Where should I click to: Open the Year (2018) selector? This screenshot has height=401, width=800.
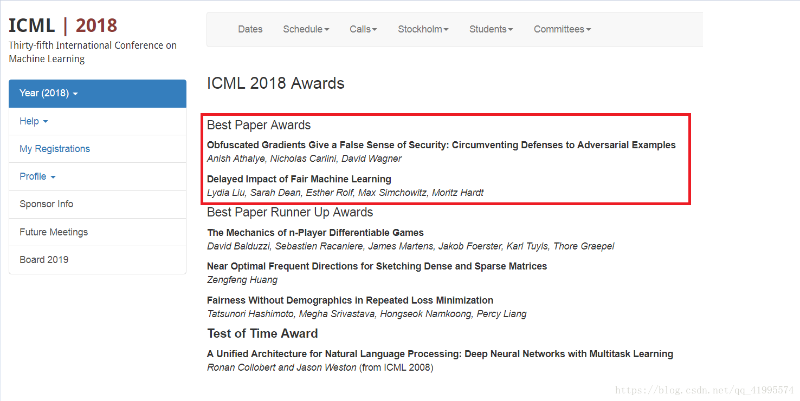tap(98, 94)
